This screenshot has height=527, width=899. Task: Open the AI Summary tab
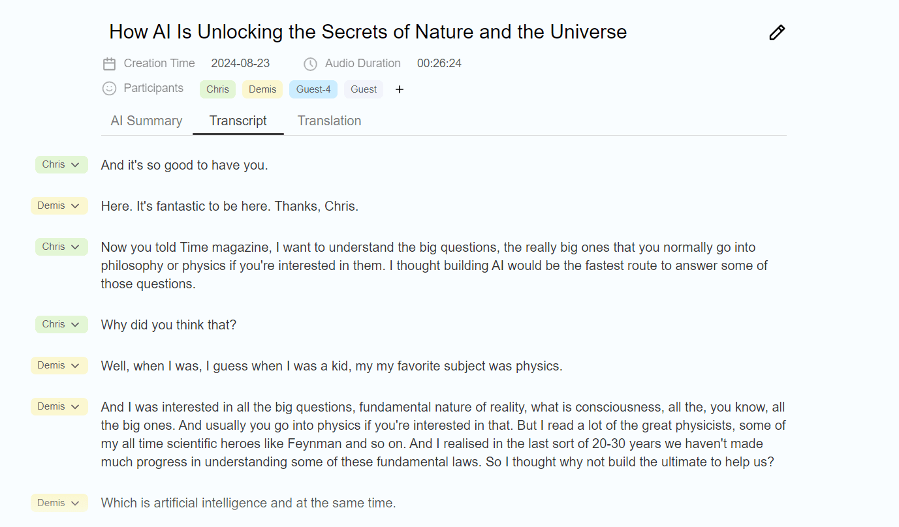pyautogui.click(x=146, y=121)
